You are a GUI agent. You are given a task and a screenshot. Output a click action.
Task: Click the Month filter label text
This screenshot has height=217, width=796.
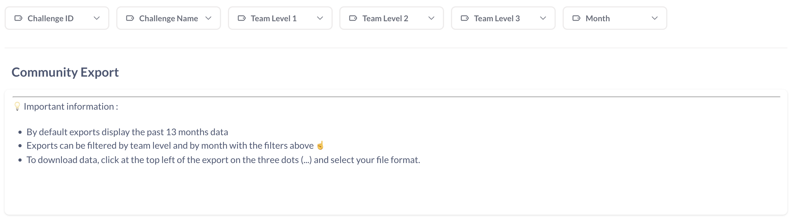[x=598, y=18]
